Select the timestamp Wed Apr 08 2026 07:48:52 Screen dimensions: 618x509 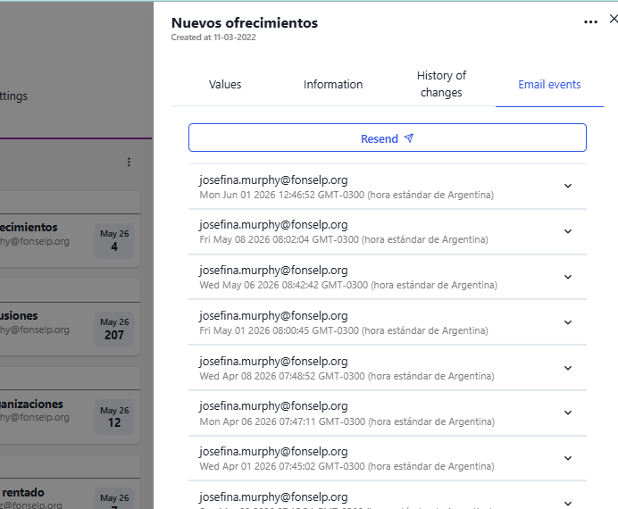pyautogui.click(x=347, y=376)
